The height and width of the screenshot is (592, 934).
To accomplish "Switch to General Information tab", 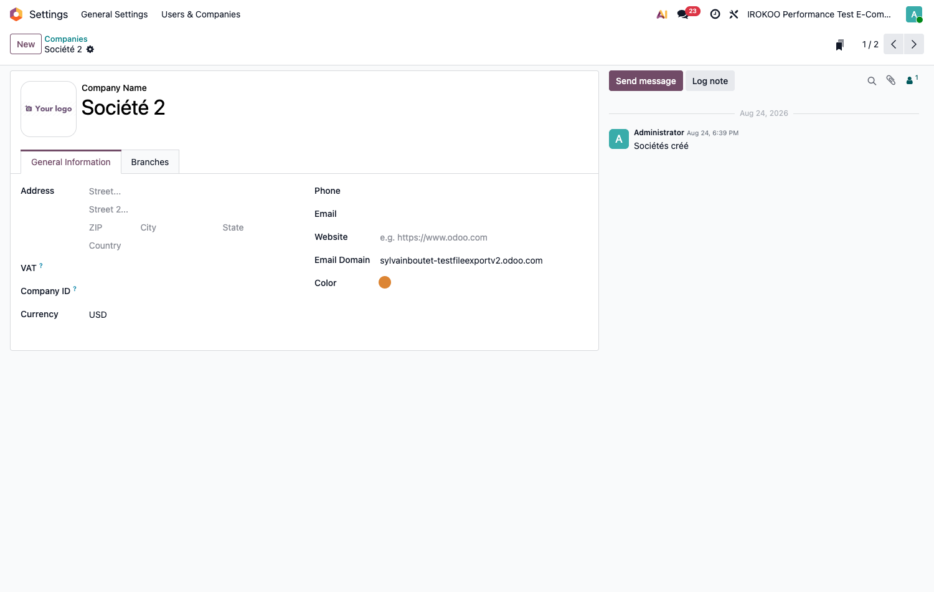I will [x=71, y=162].
